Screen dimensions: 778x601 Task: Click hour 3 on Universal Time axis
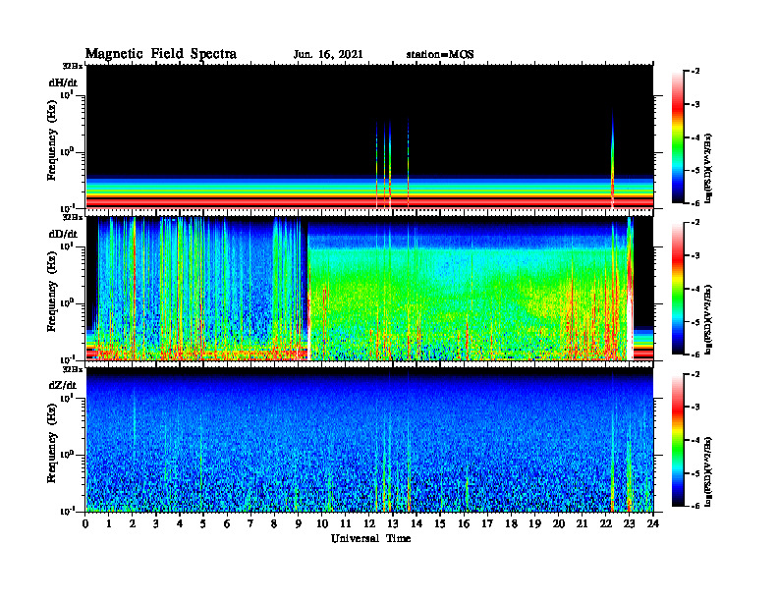[156, 524]
